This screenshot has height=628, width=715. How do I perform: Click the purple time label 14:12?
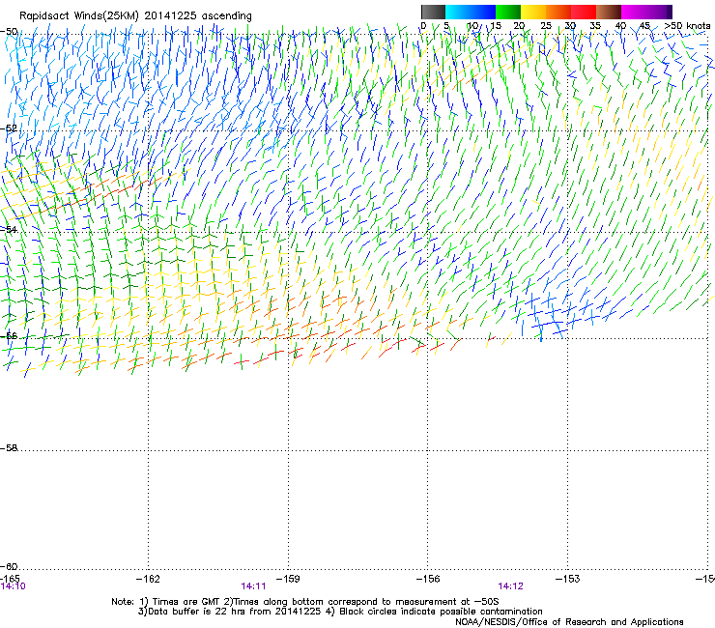tap(511, 586)
